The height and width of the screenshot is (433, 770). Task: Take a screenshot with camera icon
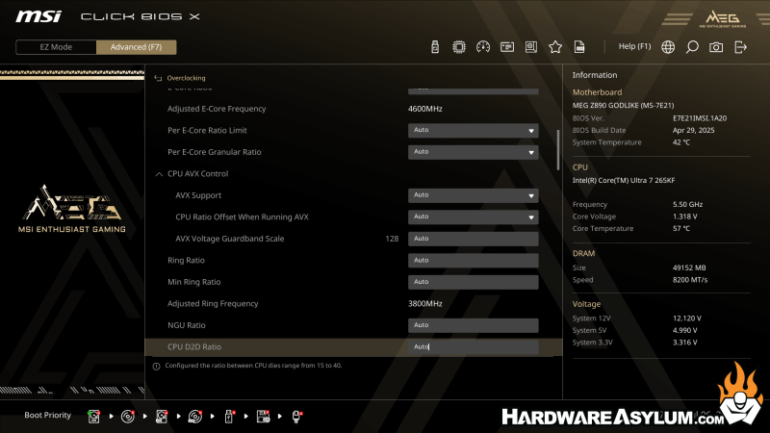(x=716, y=47)
